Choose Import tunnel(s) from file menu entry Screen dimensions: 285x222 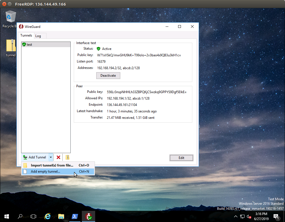tap(52, 165)
